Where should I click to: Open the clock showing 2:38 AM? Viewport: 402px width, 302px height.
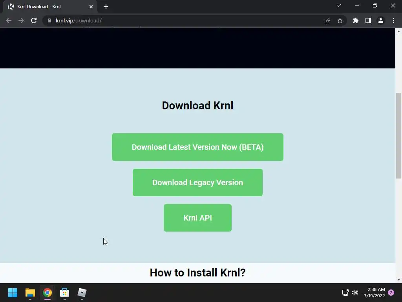pos(374,293)
